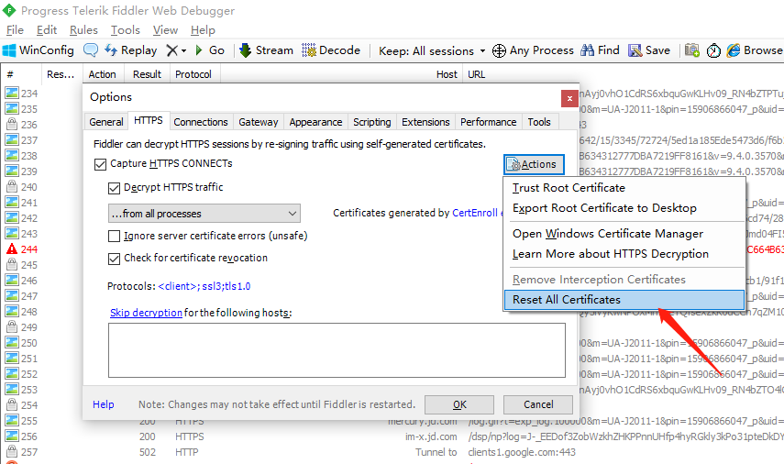Select session 236 lock icon

[12, 124]
